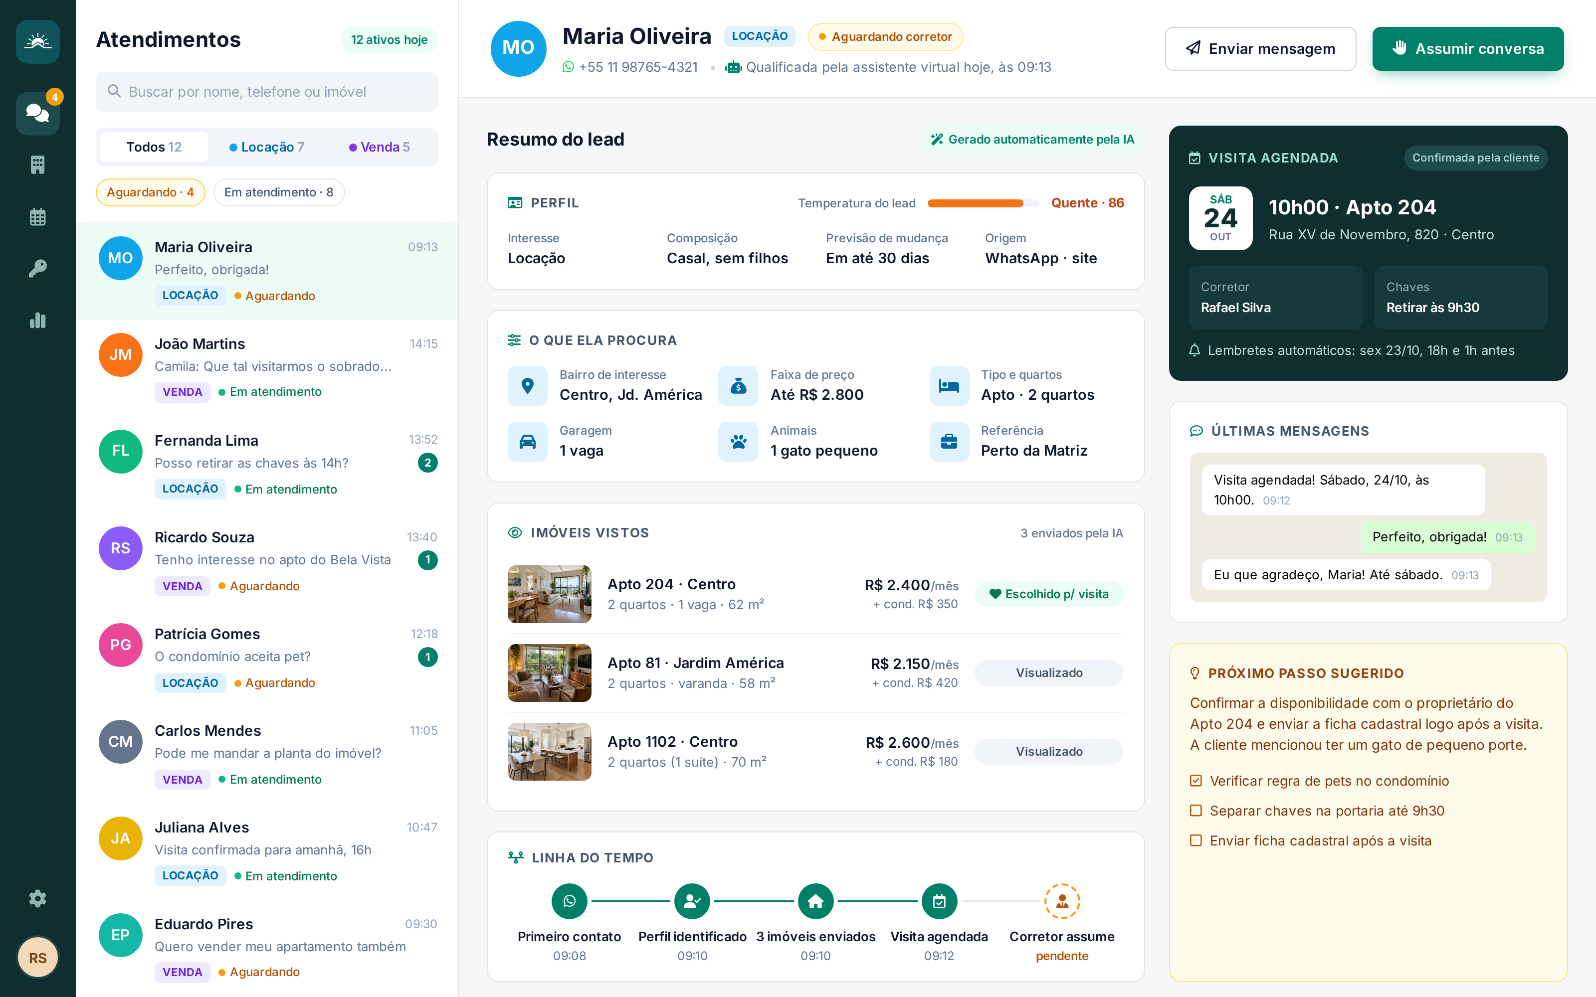Click the app logo at sidebar top
The height and width of the screenshot is (997, 1596).
pyautogui.click(x=37, y=41)
